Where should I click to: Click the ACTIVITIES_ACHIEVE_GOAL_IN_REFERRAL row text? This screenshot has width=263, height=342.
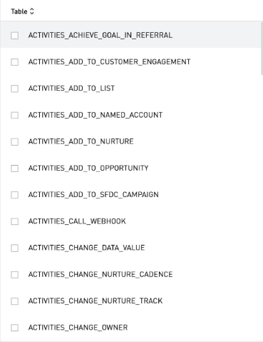point(100,35)
